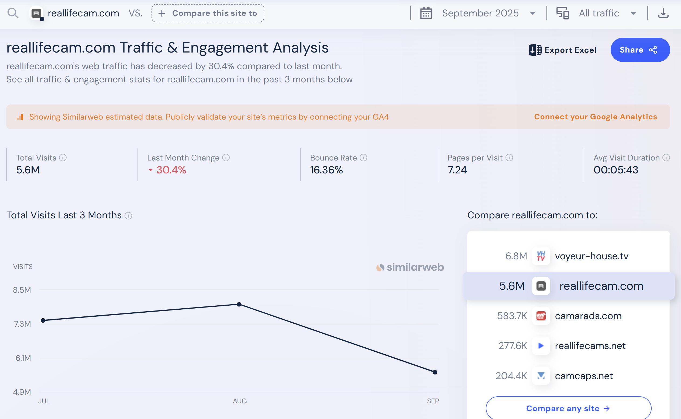Click Connect your Google Analytics link
681x419 pixels.
pyautogui.click(x=595, y=117)
